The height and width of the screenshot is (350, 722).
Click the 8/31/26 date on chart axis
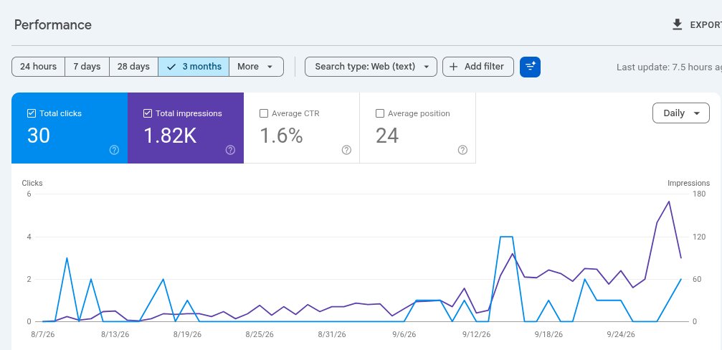tap(332, 334)
